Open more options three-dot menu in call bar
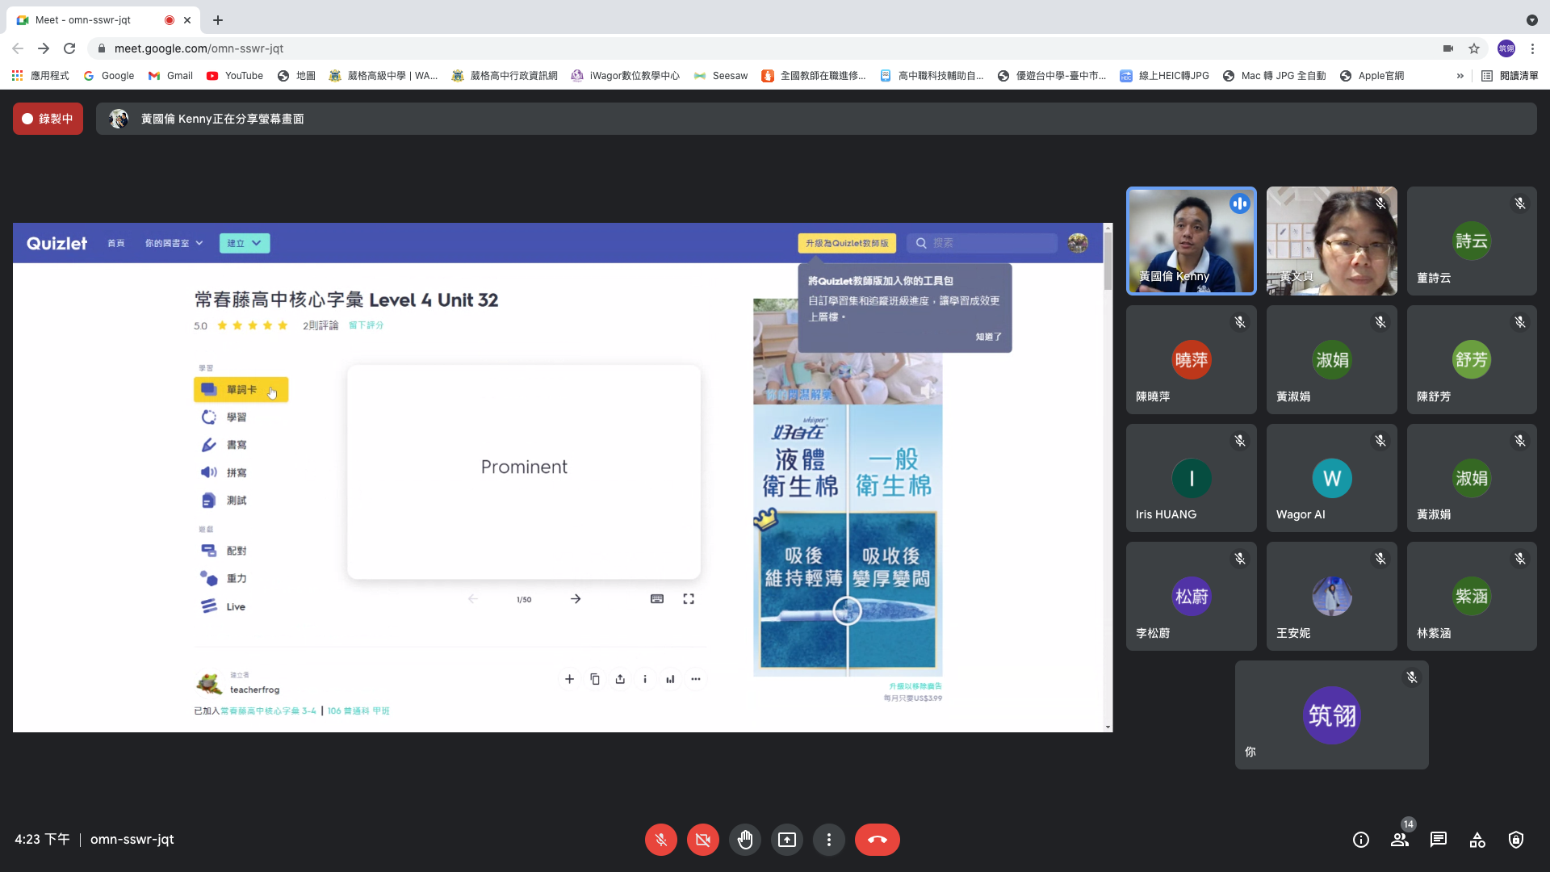The width and height of the screenshot is (1550, 872). coord(828,840)
